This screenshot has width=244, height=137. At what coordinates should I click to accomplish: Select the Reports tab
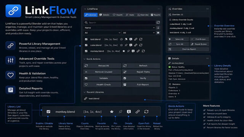tap(156, 15)
